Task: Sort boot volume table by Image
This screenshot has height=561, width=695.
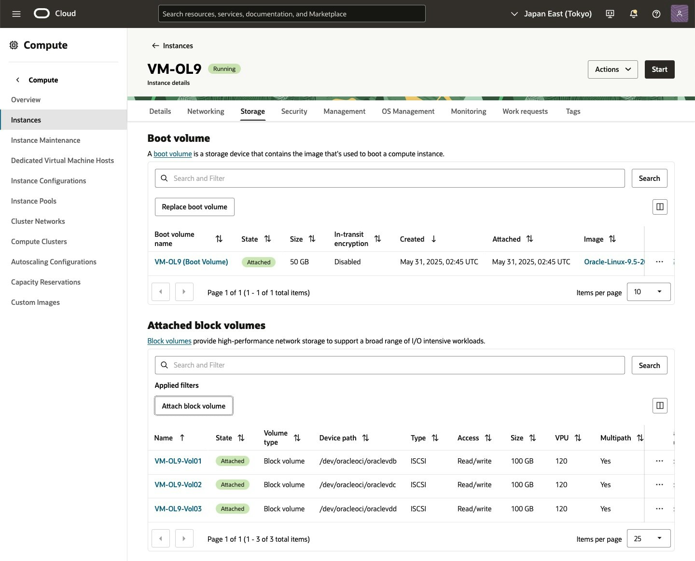Action: pos(612,239)
